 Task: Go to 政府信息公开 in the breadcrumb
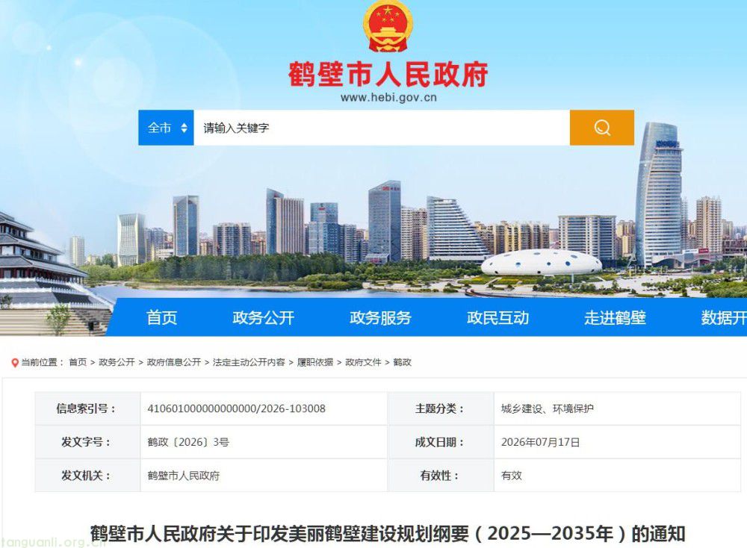174,362
